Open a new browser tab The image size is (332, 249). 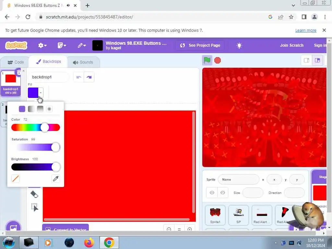point(88,6)
